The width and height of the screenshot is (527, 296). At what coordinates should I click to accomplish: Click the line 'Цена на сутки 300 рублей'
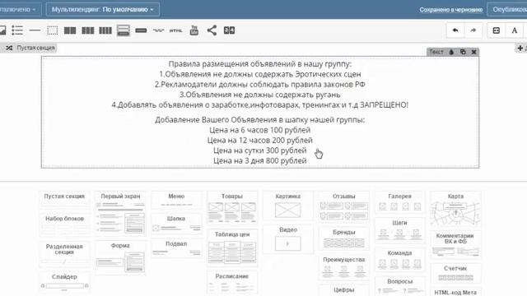coord(260,150)
